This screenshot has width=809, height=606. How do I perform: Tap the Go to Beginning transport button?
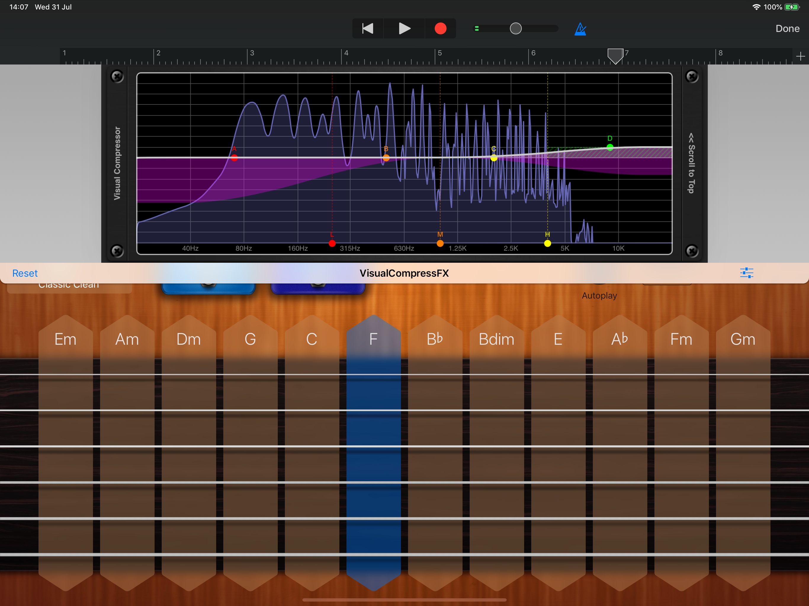pyautogui.click(x=367, y=28)
